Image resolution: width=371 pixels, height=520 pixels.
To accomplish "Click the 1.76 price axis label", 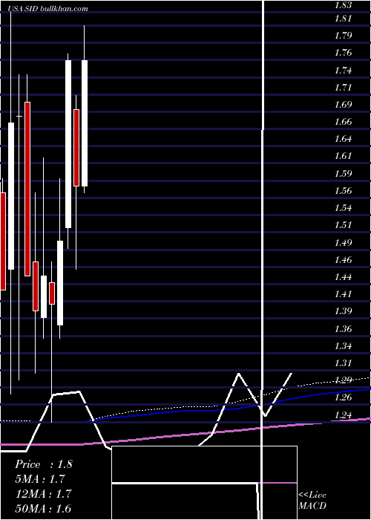I will [x=343, y=53].
